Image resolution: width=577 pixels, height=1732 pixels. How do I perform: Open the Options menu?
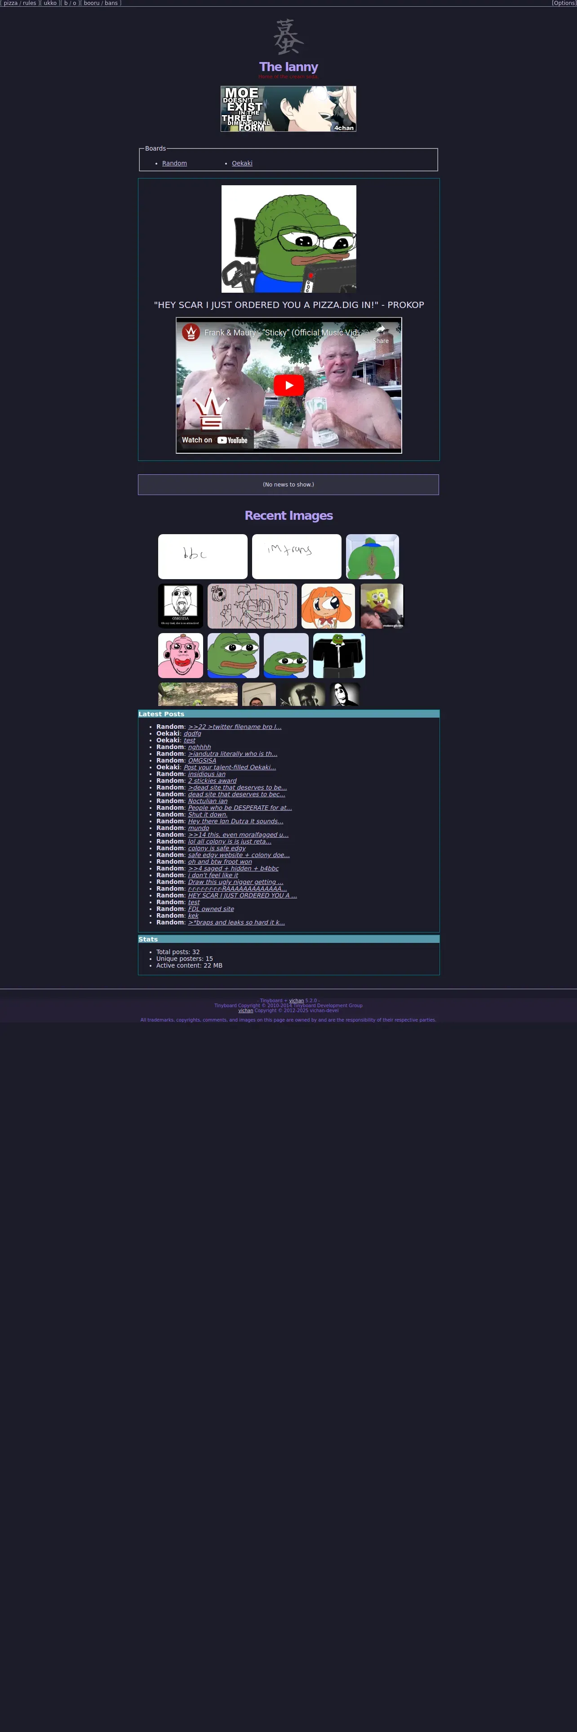pyautogui.click(x=564, y=3)
